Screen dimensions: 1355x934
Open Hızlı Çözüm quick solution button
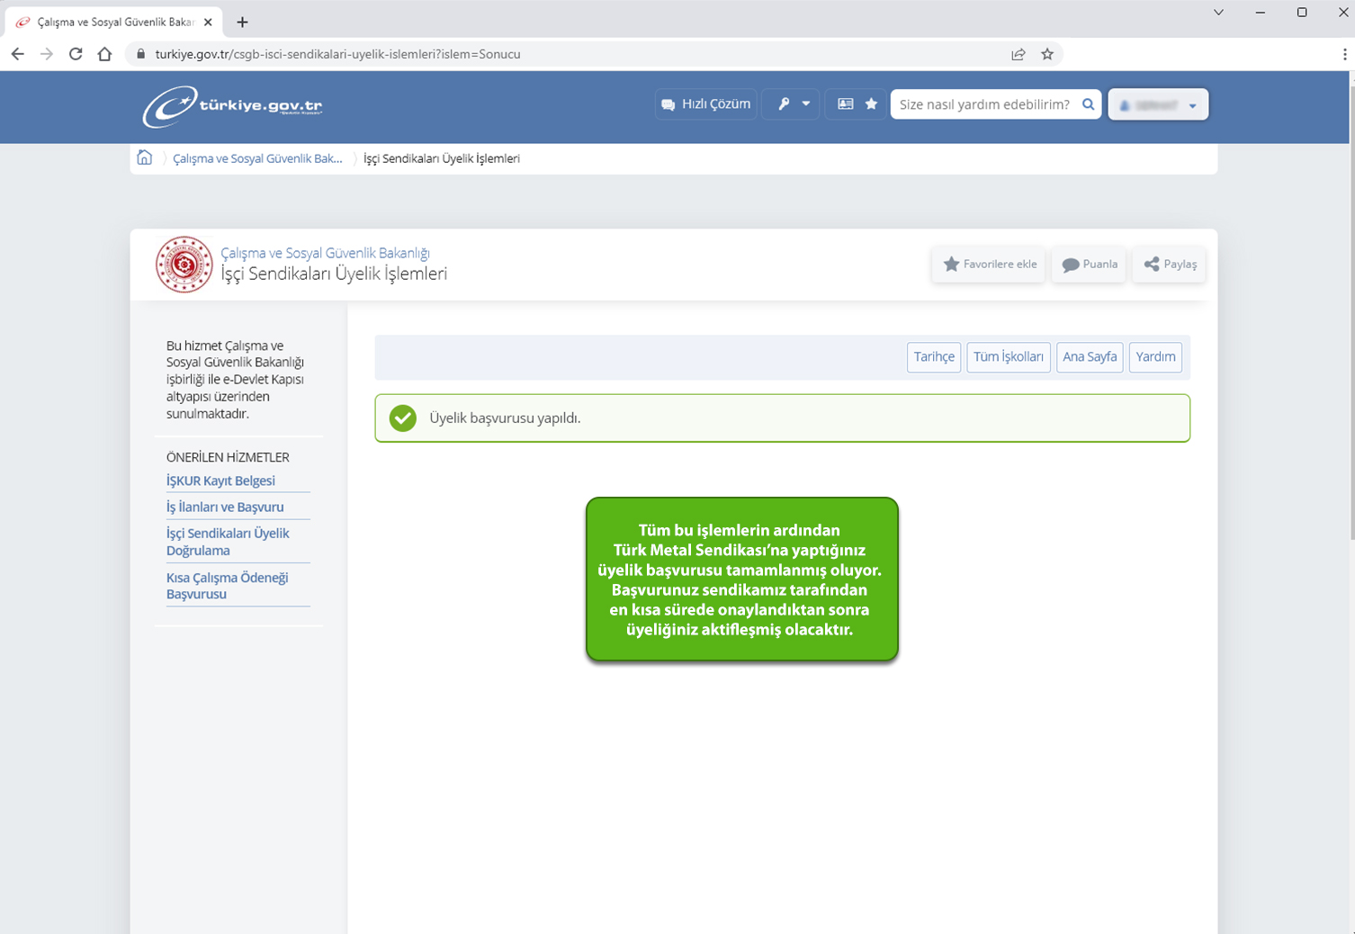[x=706, y=104]
